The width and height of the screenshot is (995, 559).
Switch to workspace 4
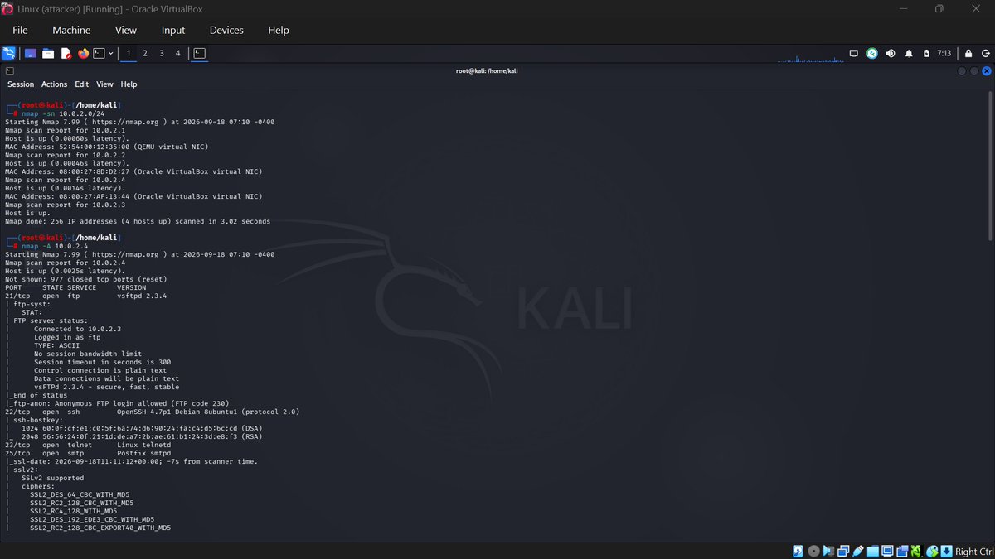point(177,53)
